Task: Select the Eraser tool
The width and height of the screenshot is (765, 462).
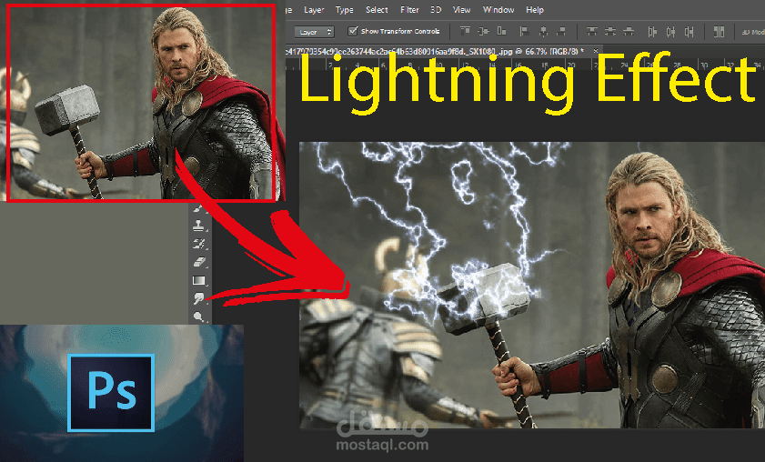Action: point(199,263)
